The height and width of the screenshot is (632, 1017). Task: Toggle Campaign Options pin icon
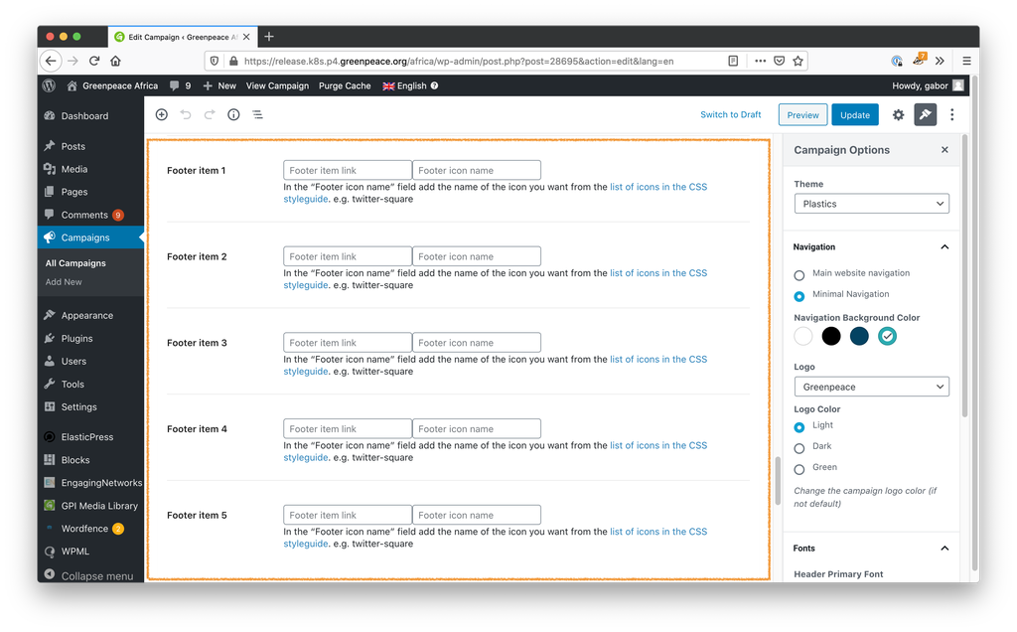[x=926, y=115]
